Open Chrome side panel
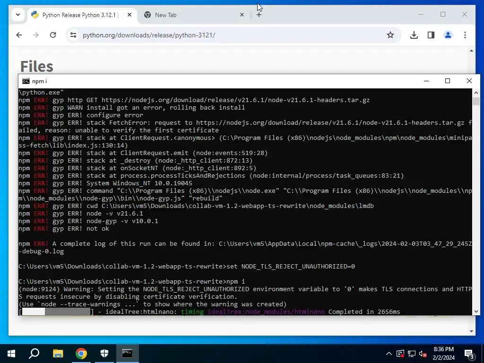This screenshot has width=484, height=363. click(431, 35)
